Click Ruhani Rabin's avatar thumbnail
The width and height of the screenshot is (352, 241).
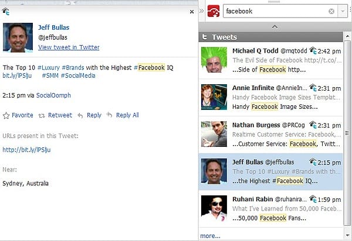(x=214, y=208)
